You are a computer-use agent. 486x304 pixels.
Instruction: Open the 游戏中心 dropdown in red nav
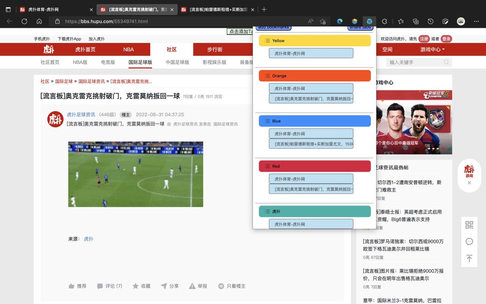432,49
